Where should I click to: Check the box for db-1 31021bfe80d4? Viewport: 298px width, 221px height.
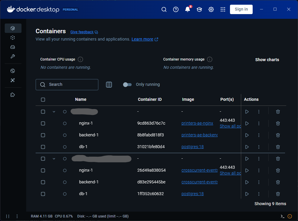click(43, 147)
